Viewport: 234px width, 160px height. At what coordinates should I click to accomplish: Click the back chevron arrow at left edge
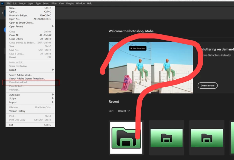pyautogui.click(x=2, y=13)
